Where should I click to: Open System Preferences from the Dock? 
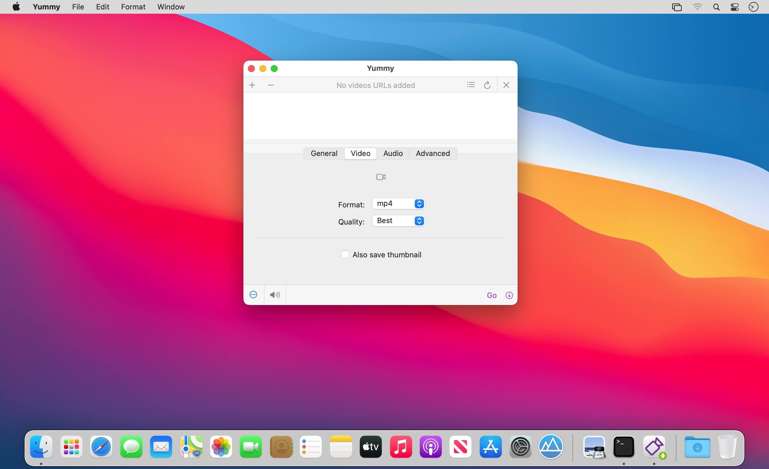[520, 446]
